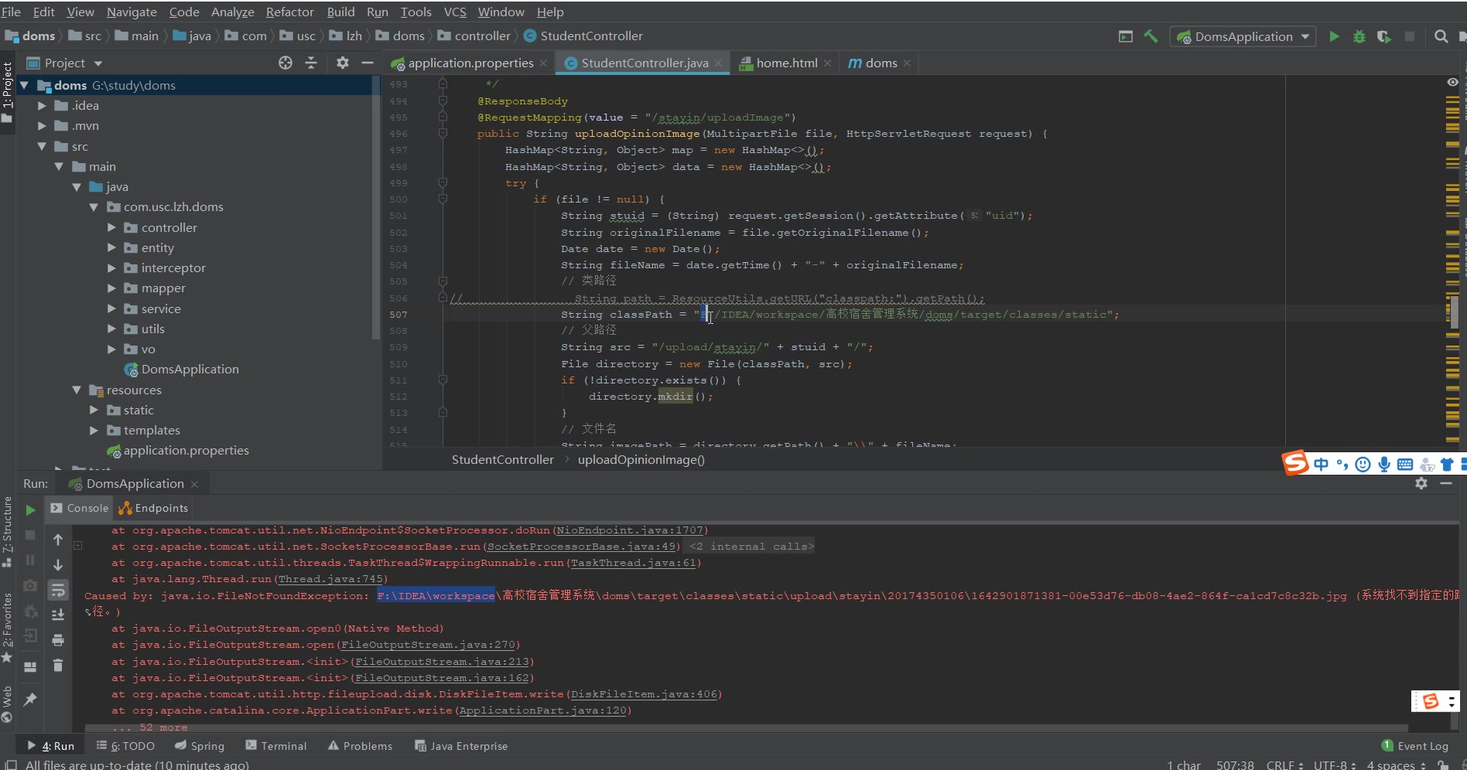This screenshot has width=1467, height=770.
Task: Toggle pin tab in Run panel
Action: 30,700
